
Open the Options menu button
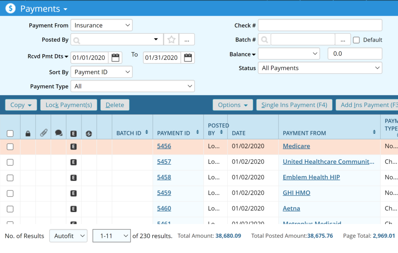coord(232,105)
